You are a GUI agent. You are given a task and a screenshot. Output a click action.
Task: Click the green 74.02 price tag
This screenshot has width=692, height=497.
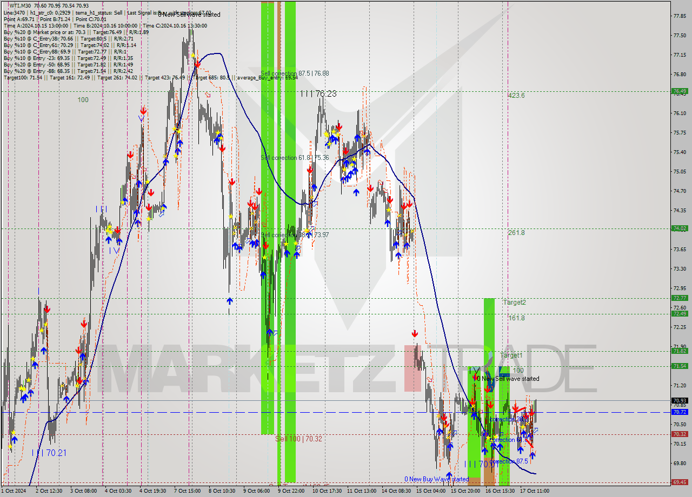[x=680, y=229]
